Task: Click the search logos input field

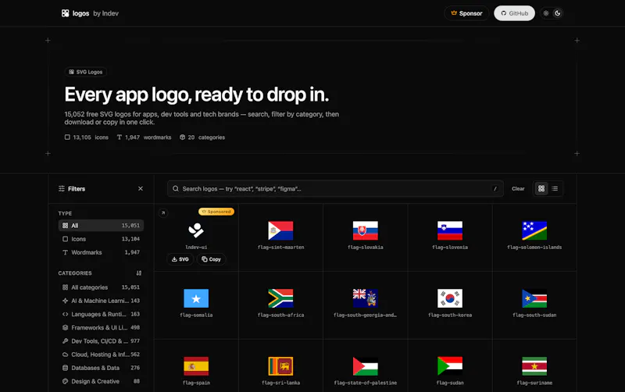Action: (x=335, y=188)
